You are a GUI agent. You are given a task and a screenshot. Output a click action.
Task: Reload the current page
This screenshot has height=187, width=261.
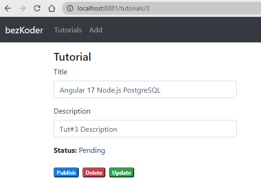tap(37, 8)
